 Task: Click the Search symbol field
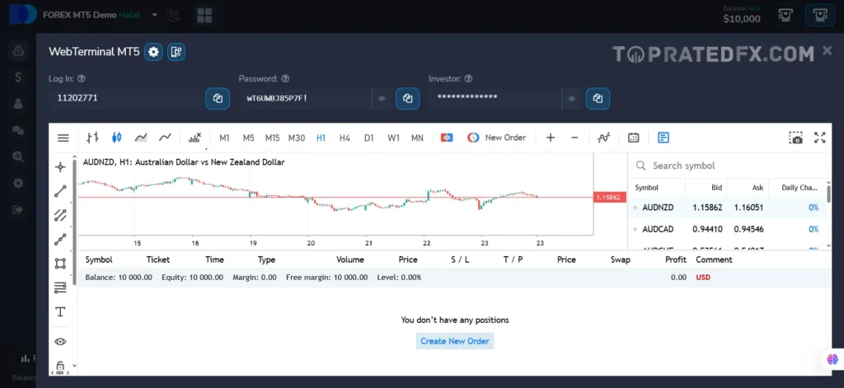725,166
